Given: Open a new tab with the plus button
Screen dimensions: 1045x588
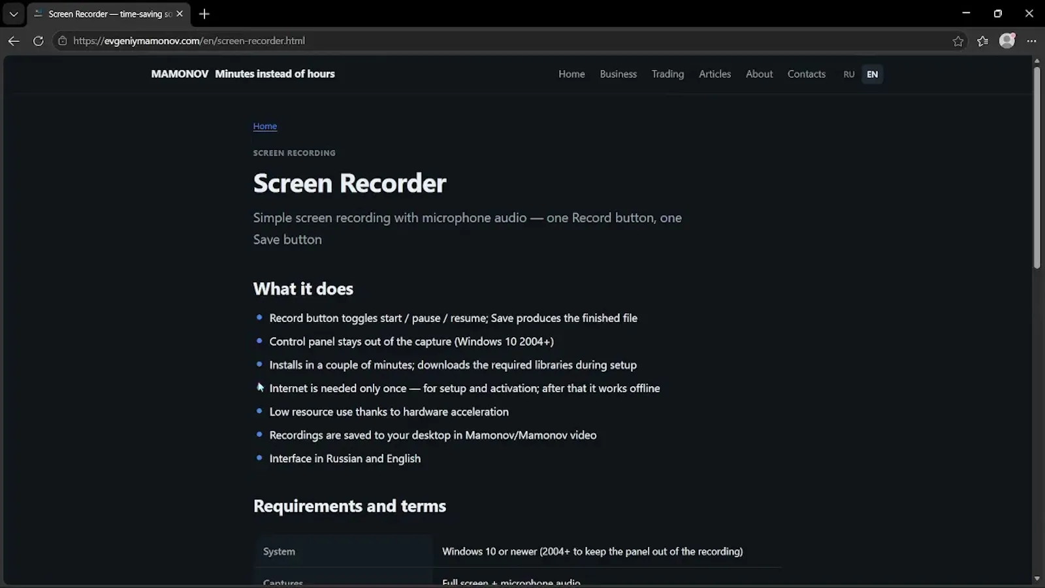Looking at the screenshot, I should [204, 14].
